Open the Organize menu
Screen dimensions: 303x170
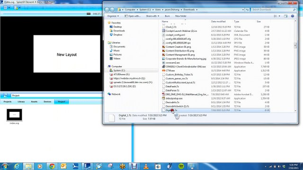click(113, 16)
